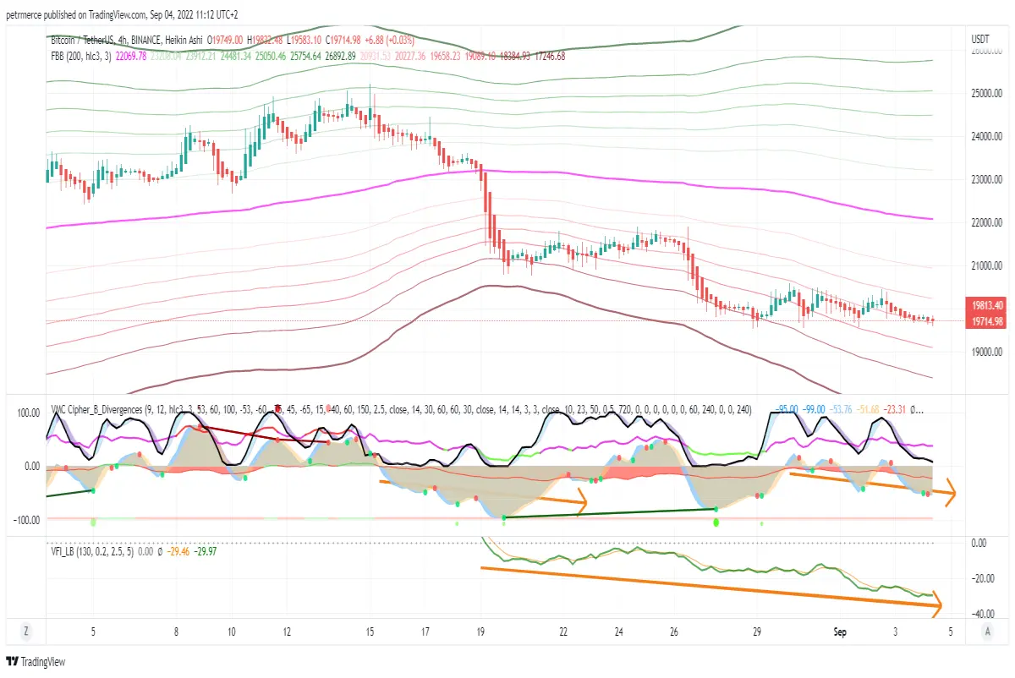
Task: Open the TradingView logo link
Action: (x=36, y=662)
